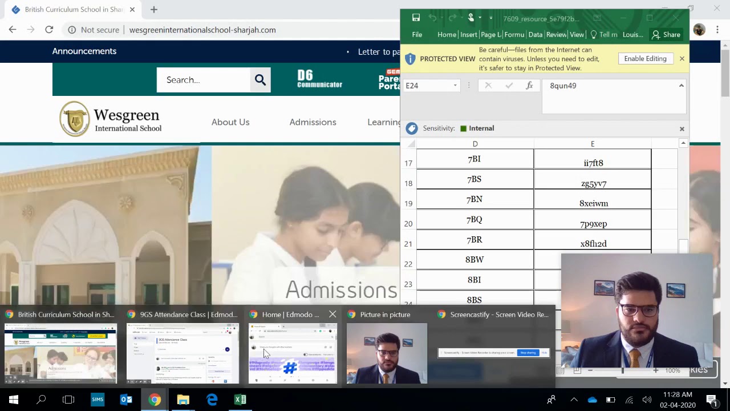Open the D6 Communicator link
730x411 pixels.
click(x=319, y=79)
